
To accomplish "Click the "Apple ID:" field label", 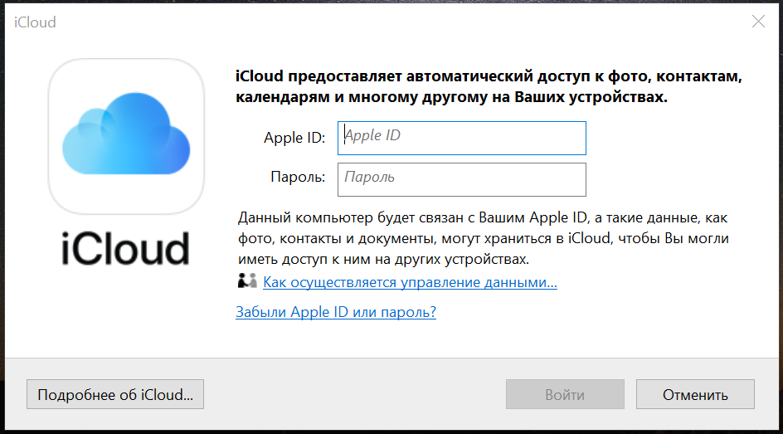I will tap(294, 138).
